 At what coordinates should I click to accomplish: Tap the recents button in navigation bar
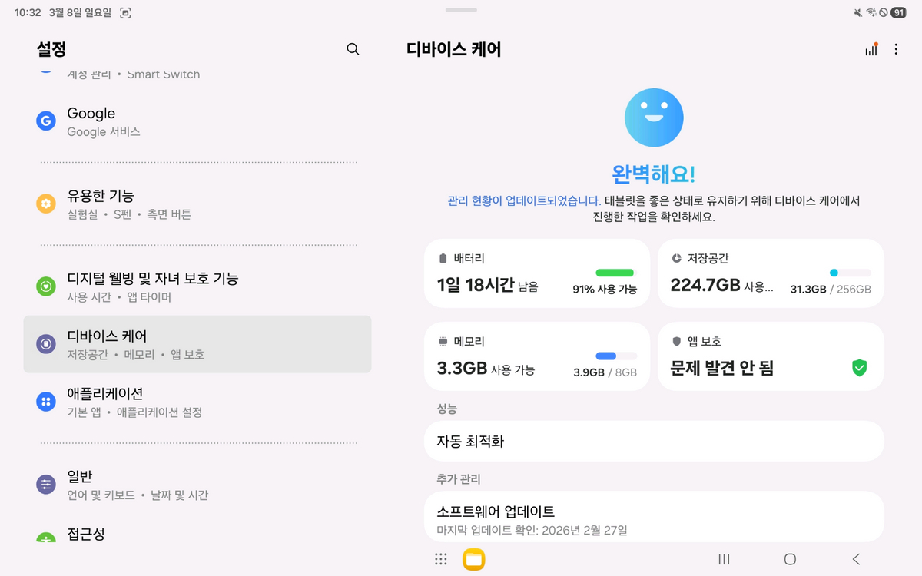click(723, 559)
